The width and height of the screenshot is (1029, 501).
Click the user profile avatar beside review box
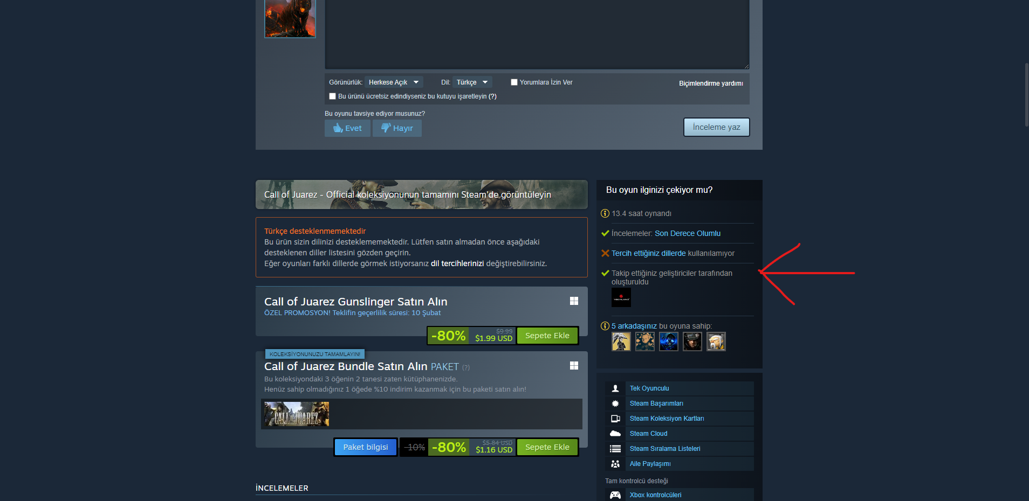[x=290, y=18]
